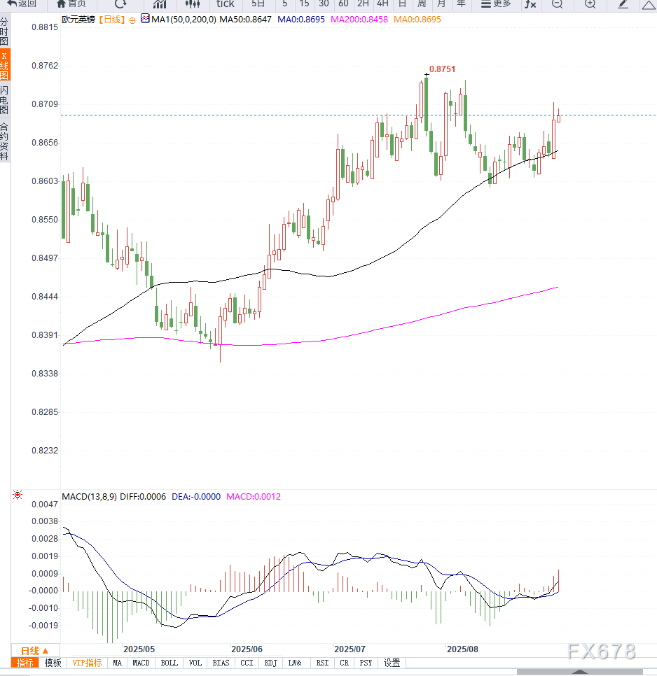Switch to 分时图 view in left sidebar
The image size is (657, 676).
click(5, 32)
